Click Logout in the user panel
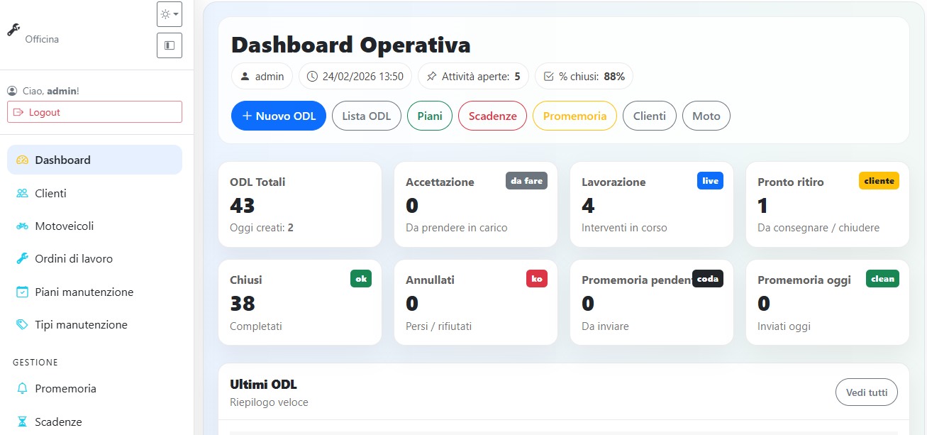Screen dimensions: 927x435 tap(94, 112)
